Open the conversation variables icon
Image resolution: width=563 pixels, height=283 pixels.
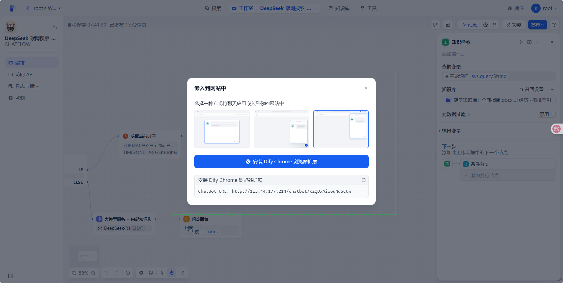pyautogui.click(x=436, y=25)
